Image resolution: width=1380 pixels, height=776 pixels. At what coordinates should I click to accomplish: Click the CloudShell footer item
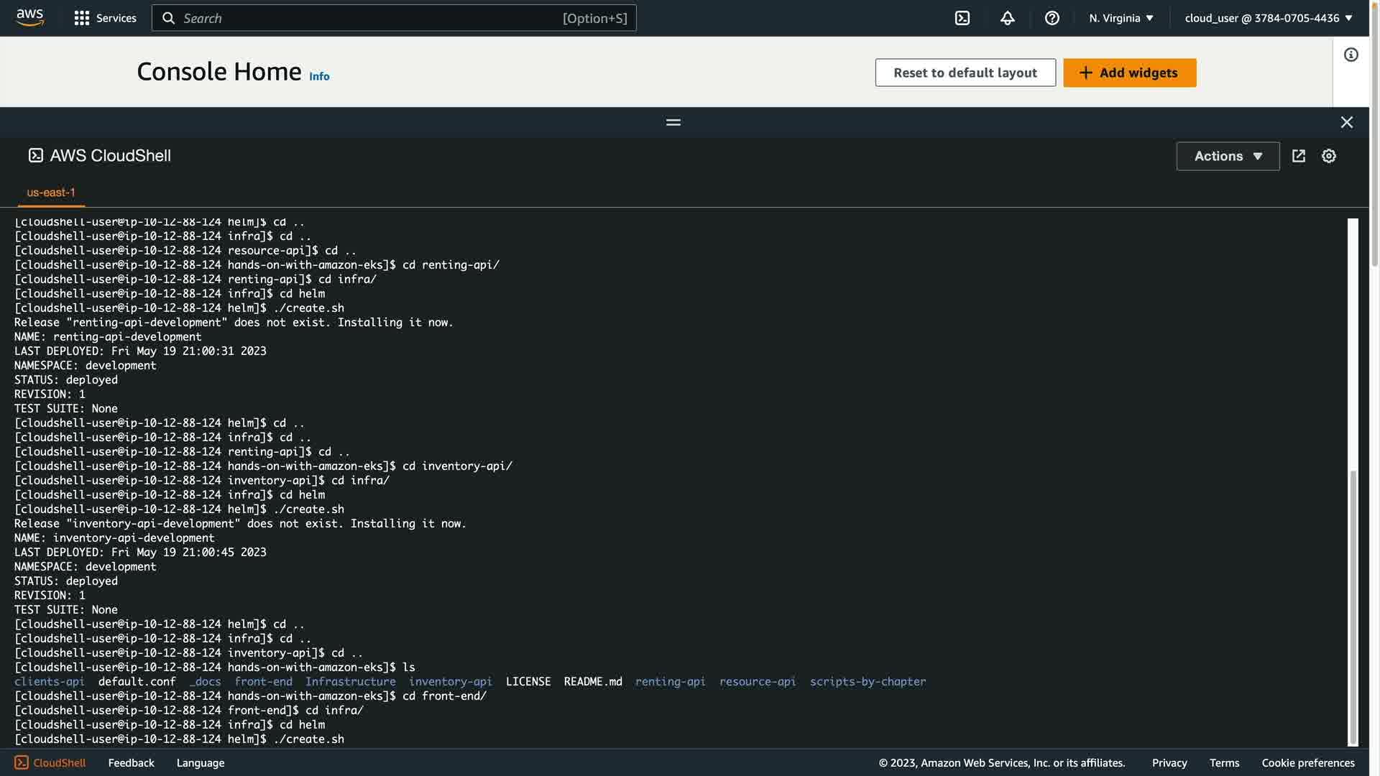(50, 762)
